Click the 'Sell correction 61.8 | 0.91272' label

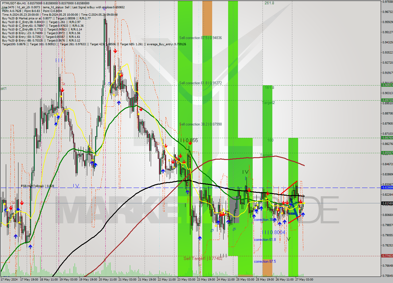200,83
